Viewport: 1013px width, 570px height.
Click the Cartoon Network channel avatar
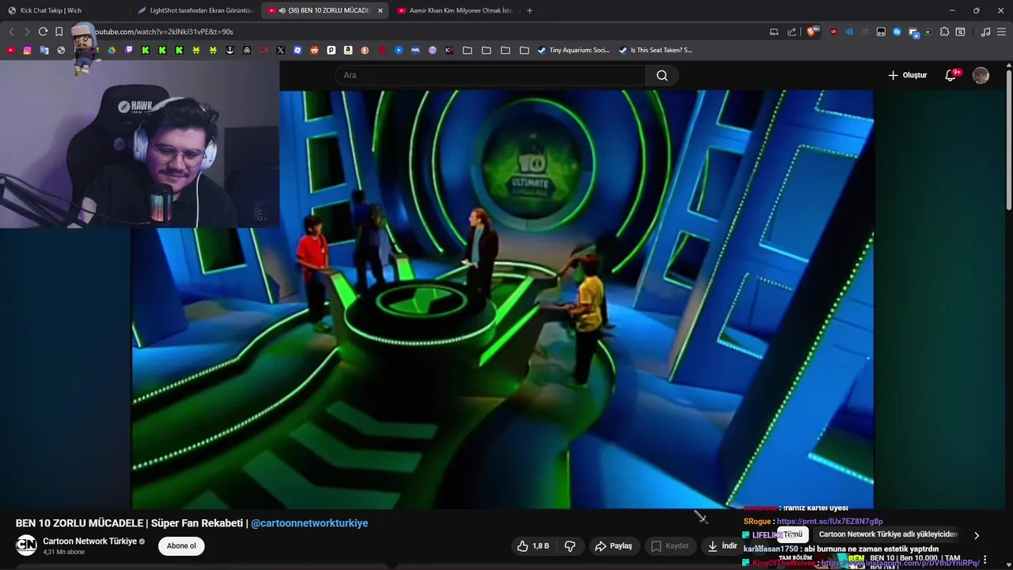[26, 545]
